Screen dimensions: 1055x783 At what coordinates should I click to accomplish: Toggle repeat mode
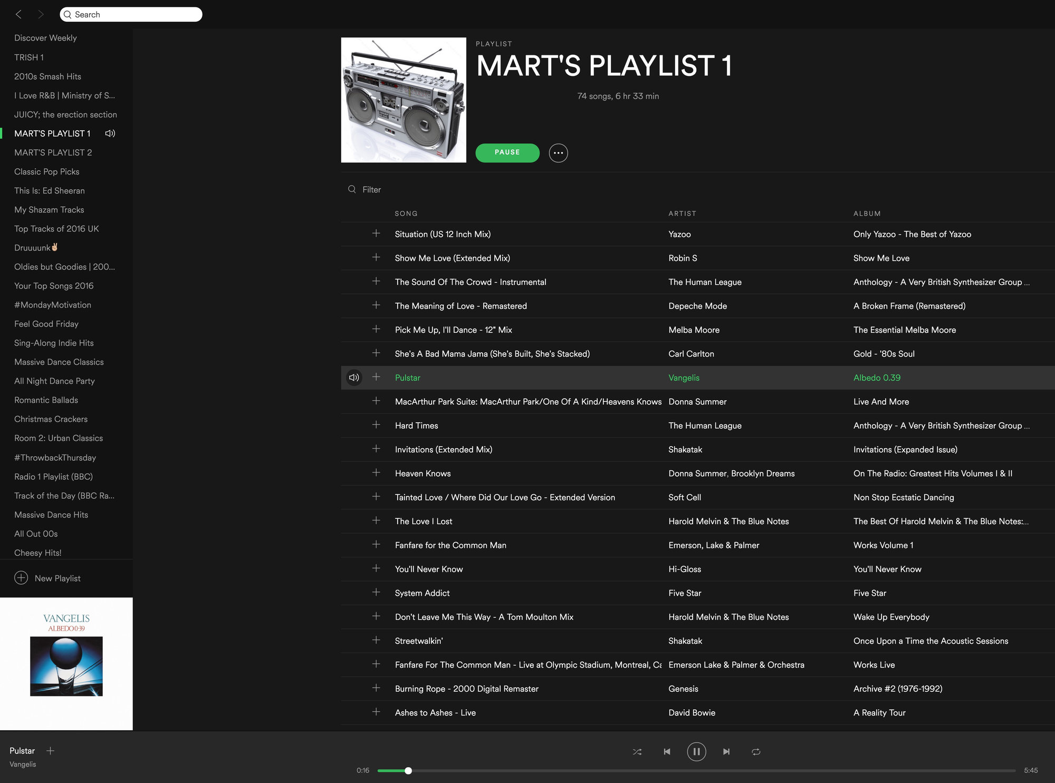click(x=756, y=752)
